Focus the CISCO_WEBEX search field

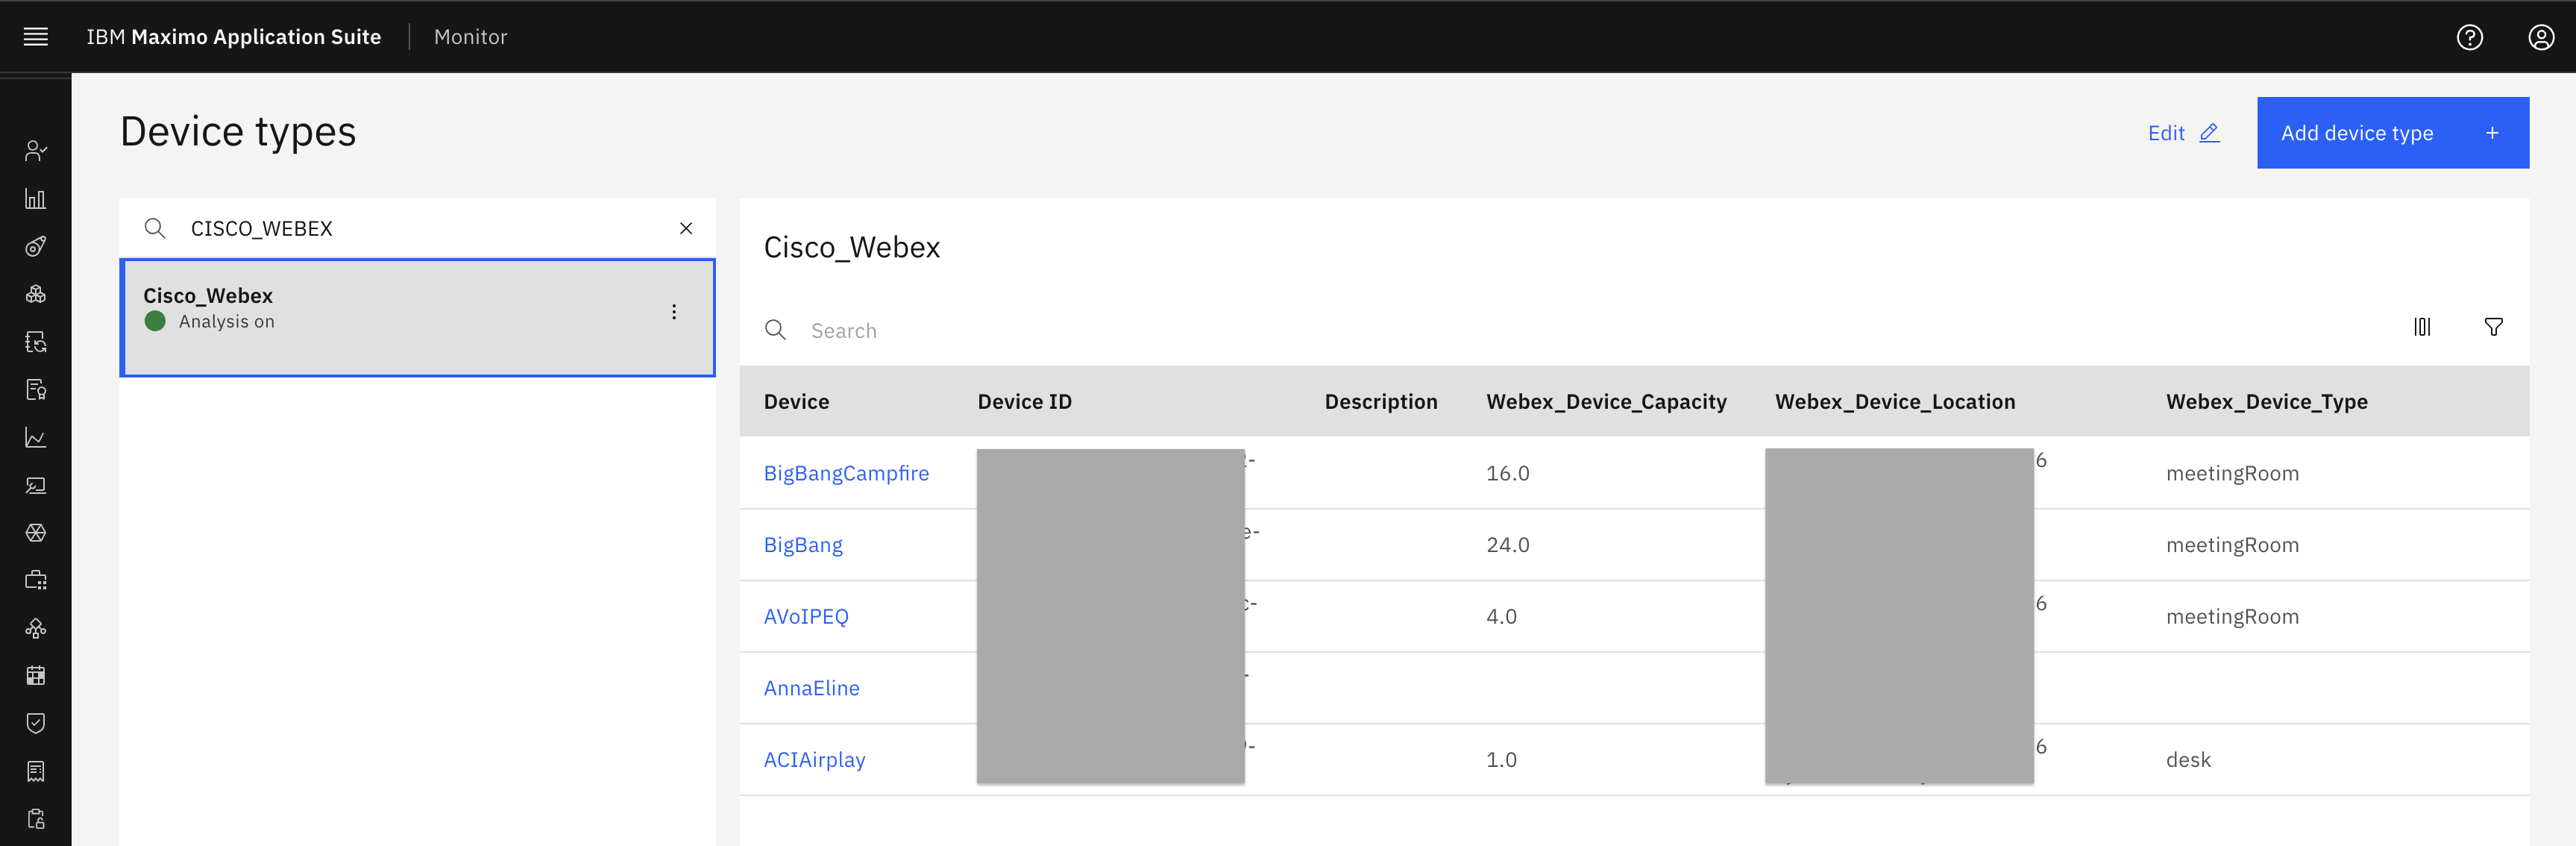417,228
